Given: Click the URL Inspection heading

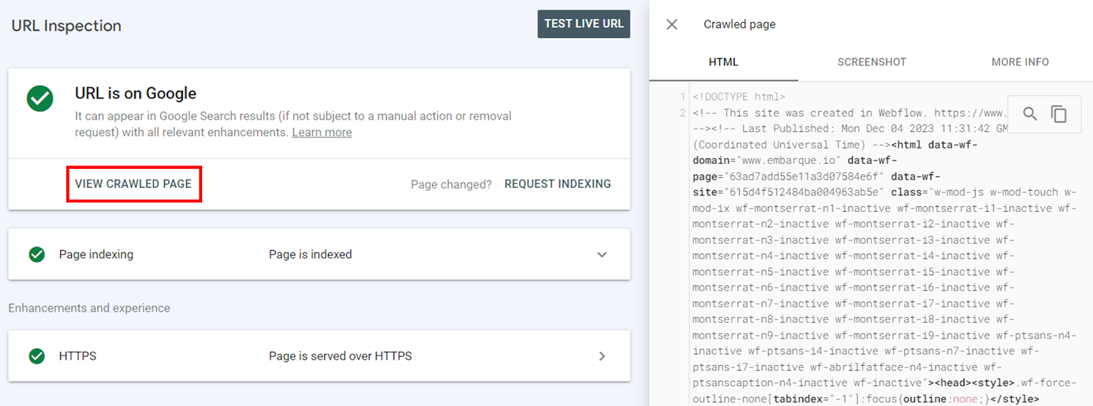Looking at the screenshot, I should click(66, 26).
